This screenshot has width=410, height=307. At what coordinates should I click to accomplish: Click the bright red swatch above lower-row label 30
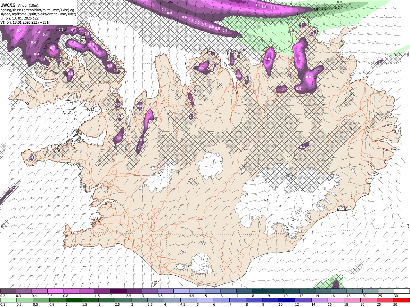click(x=402, y=300)
